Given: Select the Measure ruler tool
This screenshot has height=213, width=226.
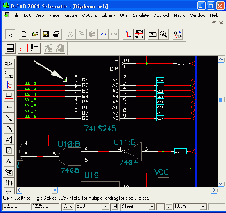Looking at the screenshot, I should coord(153,34).
